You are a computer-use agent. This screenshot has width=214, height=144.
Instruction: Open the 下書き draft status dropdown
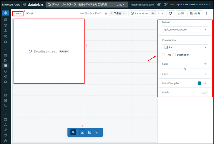tap(118, 13)
